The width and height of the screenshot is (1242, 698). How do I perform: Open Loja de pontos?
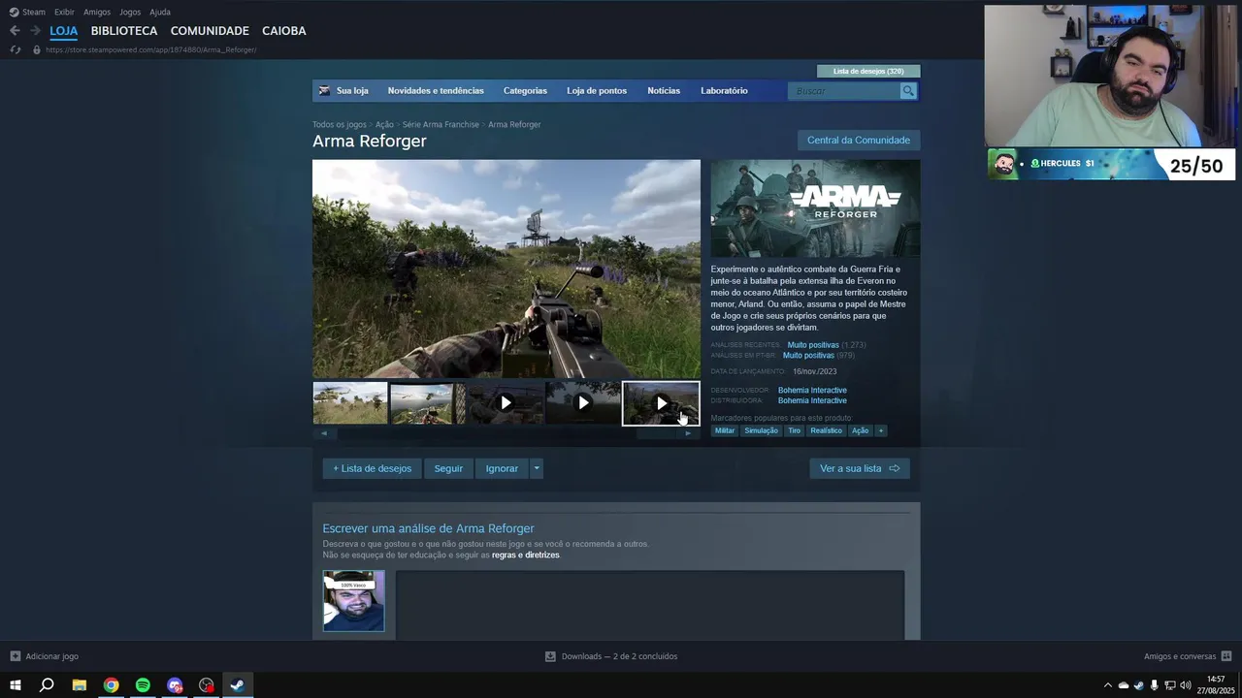coord(597,91)
